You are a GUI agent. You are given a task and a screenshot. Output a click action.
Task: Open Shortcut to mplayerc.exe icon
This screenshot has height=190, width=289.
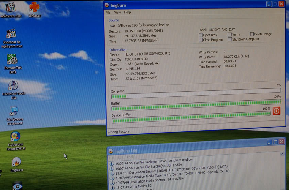pyautogui.click(x=12, y=35)
